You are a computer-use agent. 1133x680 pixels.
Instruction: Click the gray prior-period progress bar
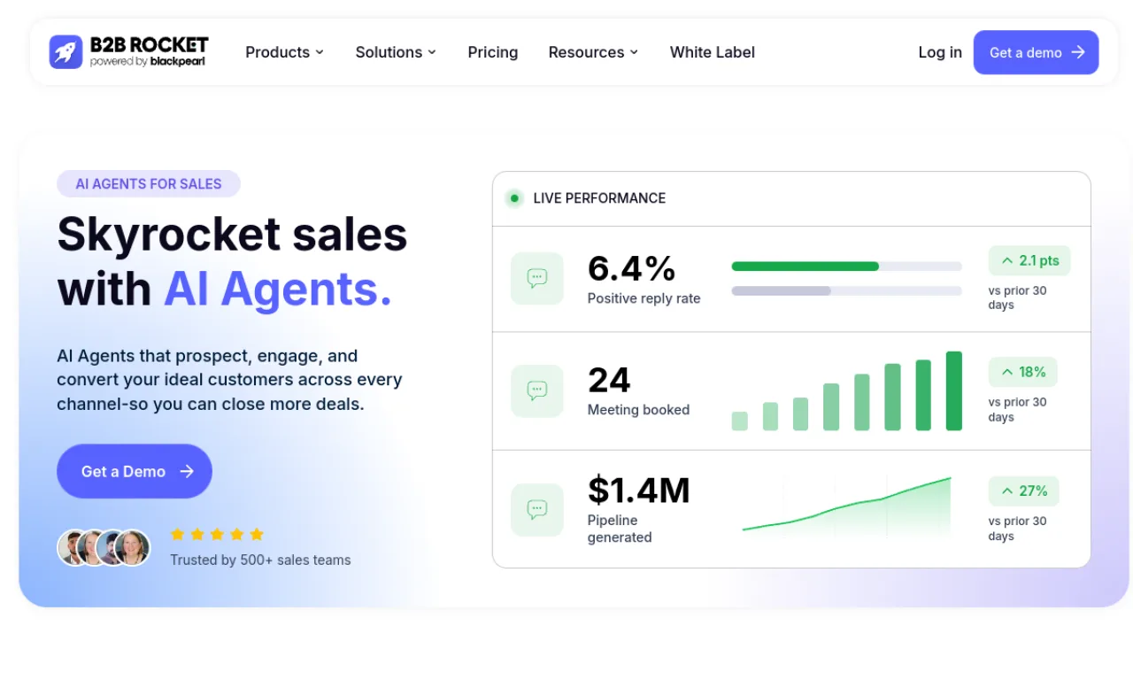click(782, 290)
